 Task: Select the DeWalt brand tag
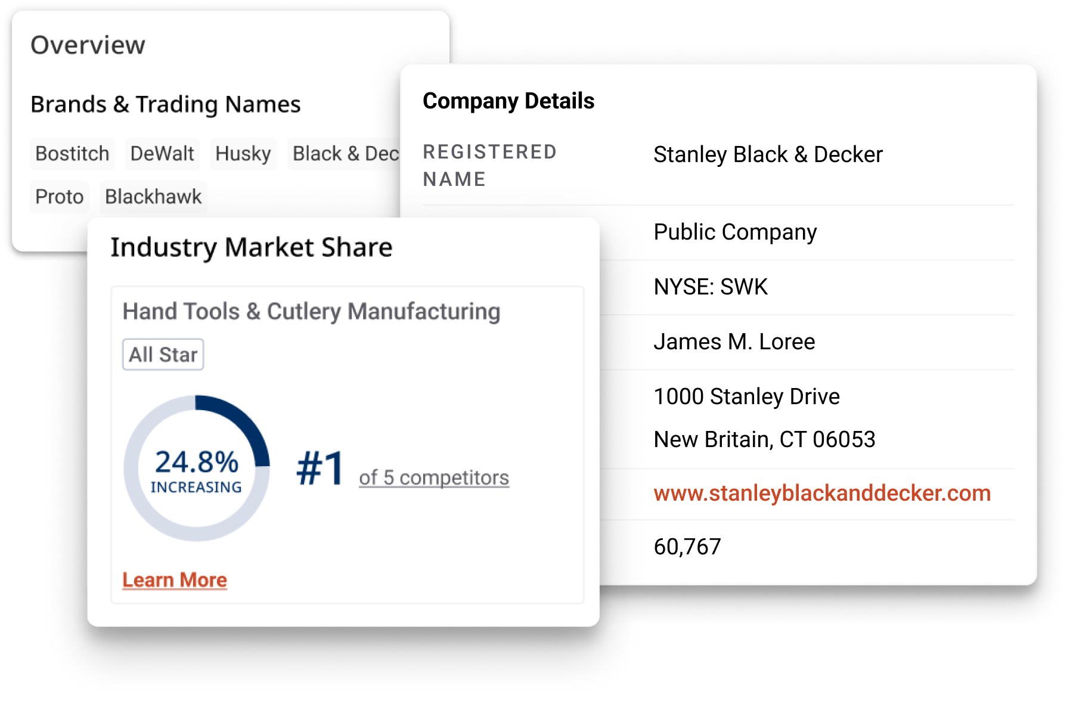tap(162, 154)
